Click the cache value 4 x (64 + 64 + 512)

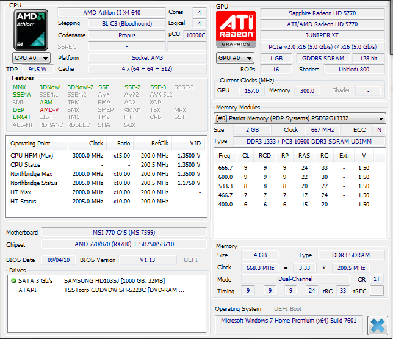(x=148, y=69)
